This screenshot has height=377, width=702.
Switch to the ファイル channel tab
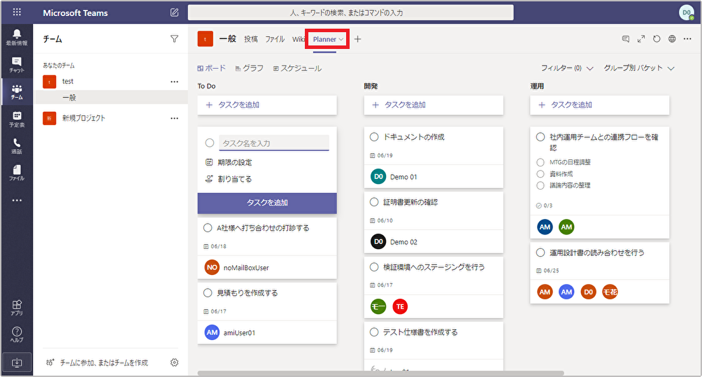pos(275,39)
